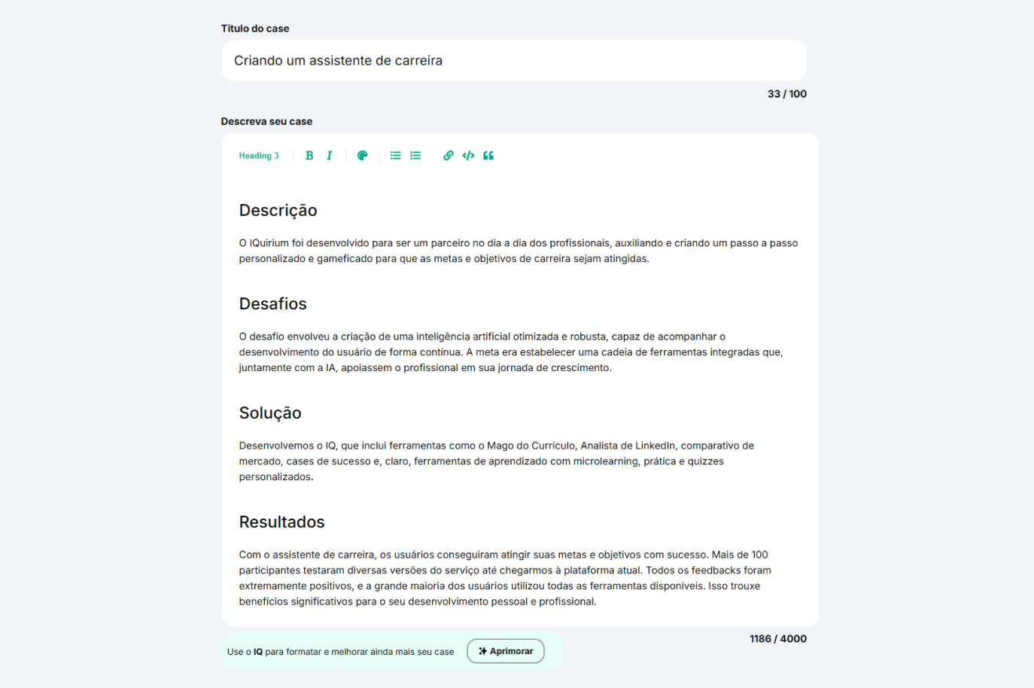This screenshot has height=688, width=1034.
Task: Click the paragraph starting 'O IQuirium foi desenvolvido'
Action: tap(518, 251)
